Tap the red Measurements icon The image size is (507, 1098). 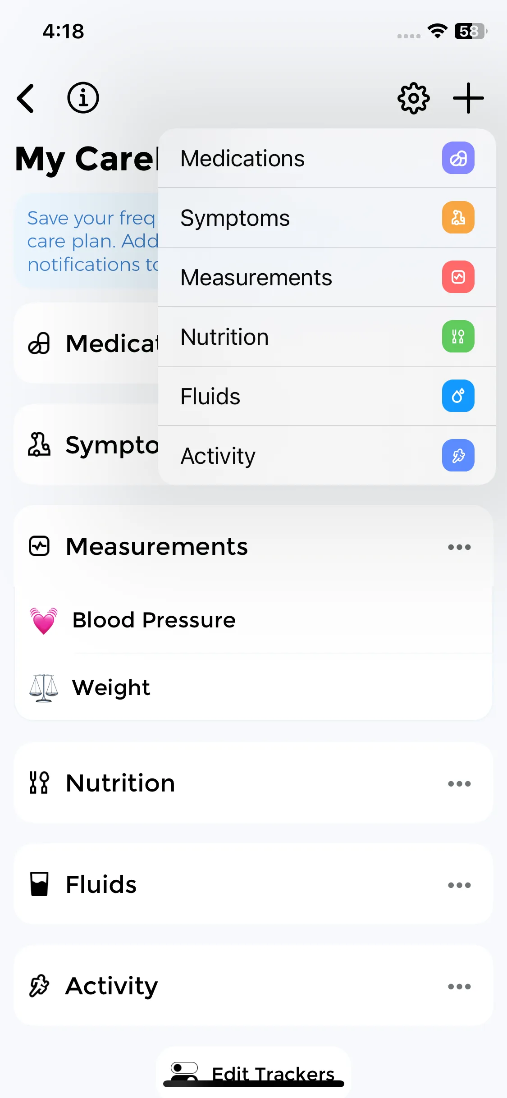pyautogui.click(x=458, y=277)
